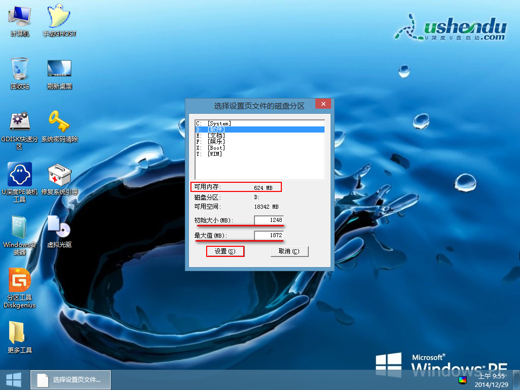Image resolution: width=520 pixels, height=390 pixels.
Task: Select E: [文档] partition in list
Action: coord(259,135)
